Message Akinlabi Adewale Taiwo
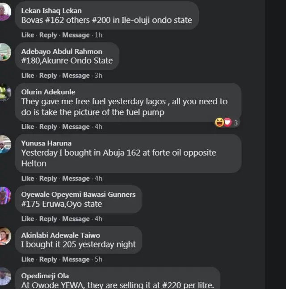 pos(76,259)
